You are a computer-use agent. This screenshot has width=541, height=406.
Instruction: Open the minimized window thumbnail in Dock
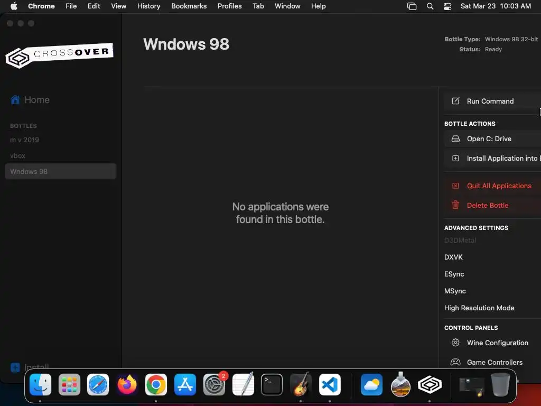(472, 386)
